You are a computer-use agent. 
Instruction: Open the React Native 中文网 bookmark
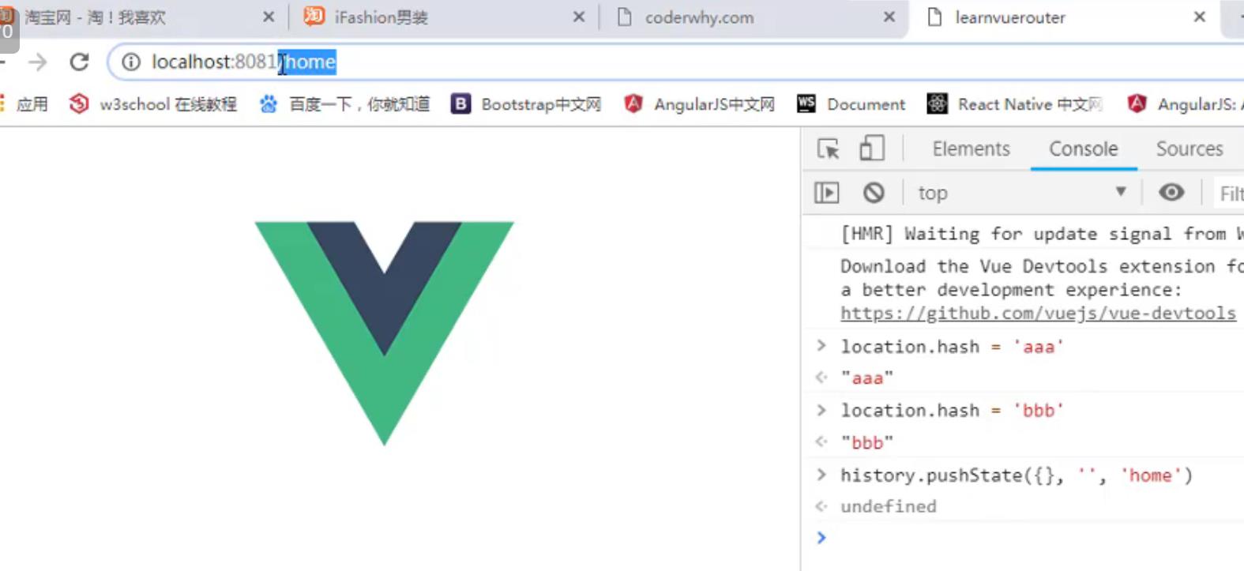(1015, 104)
